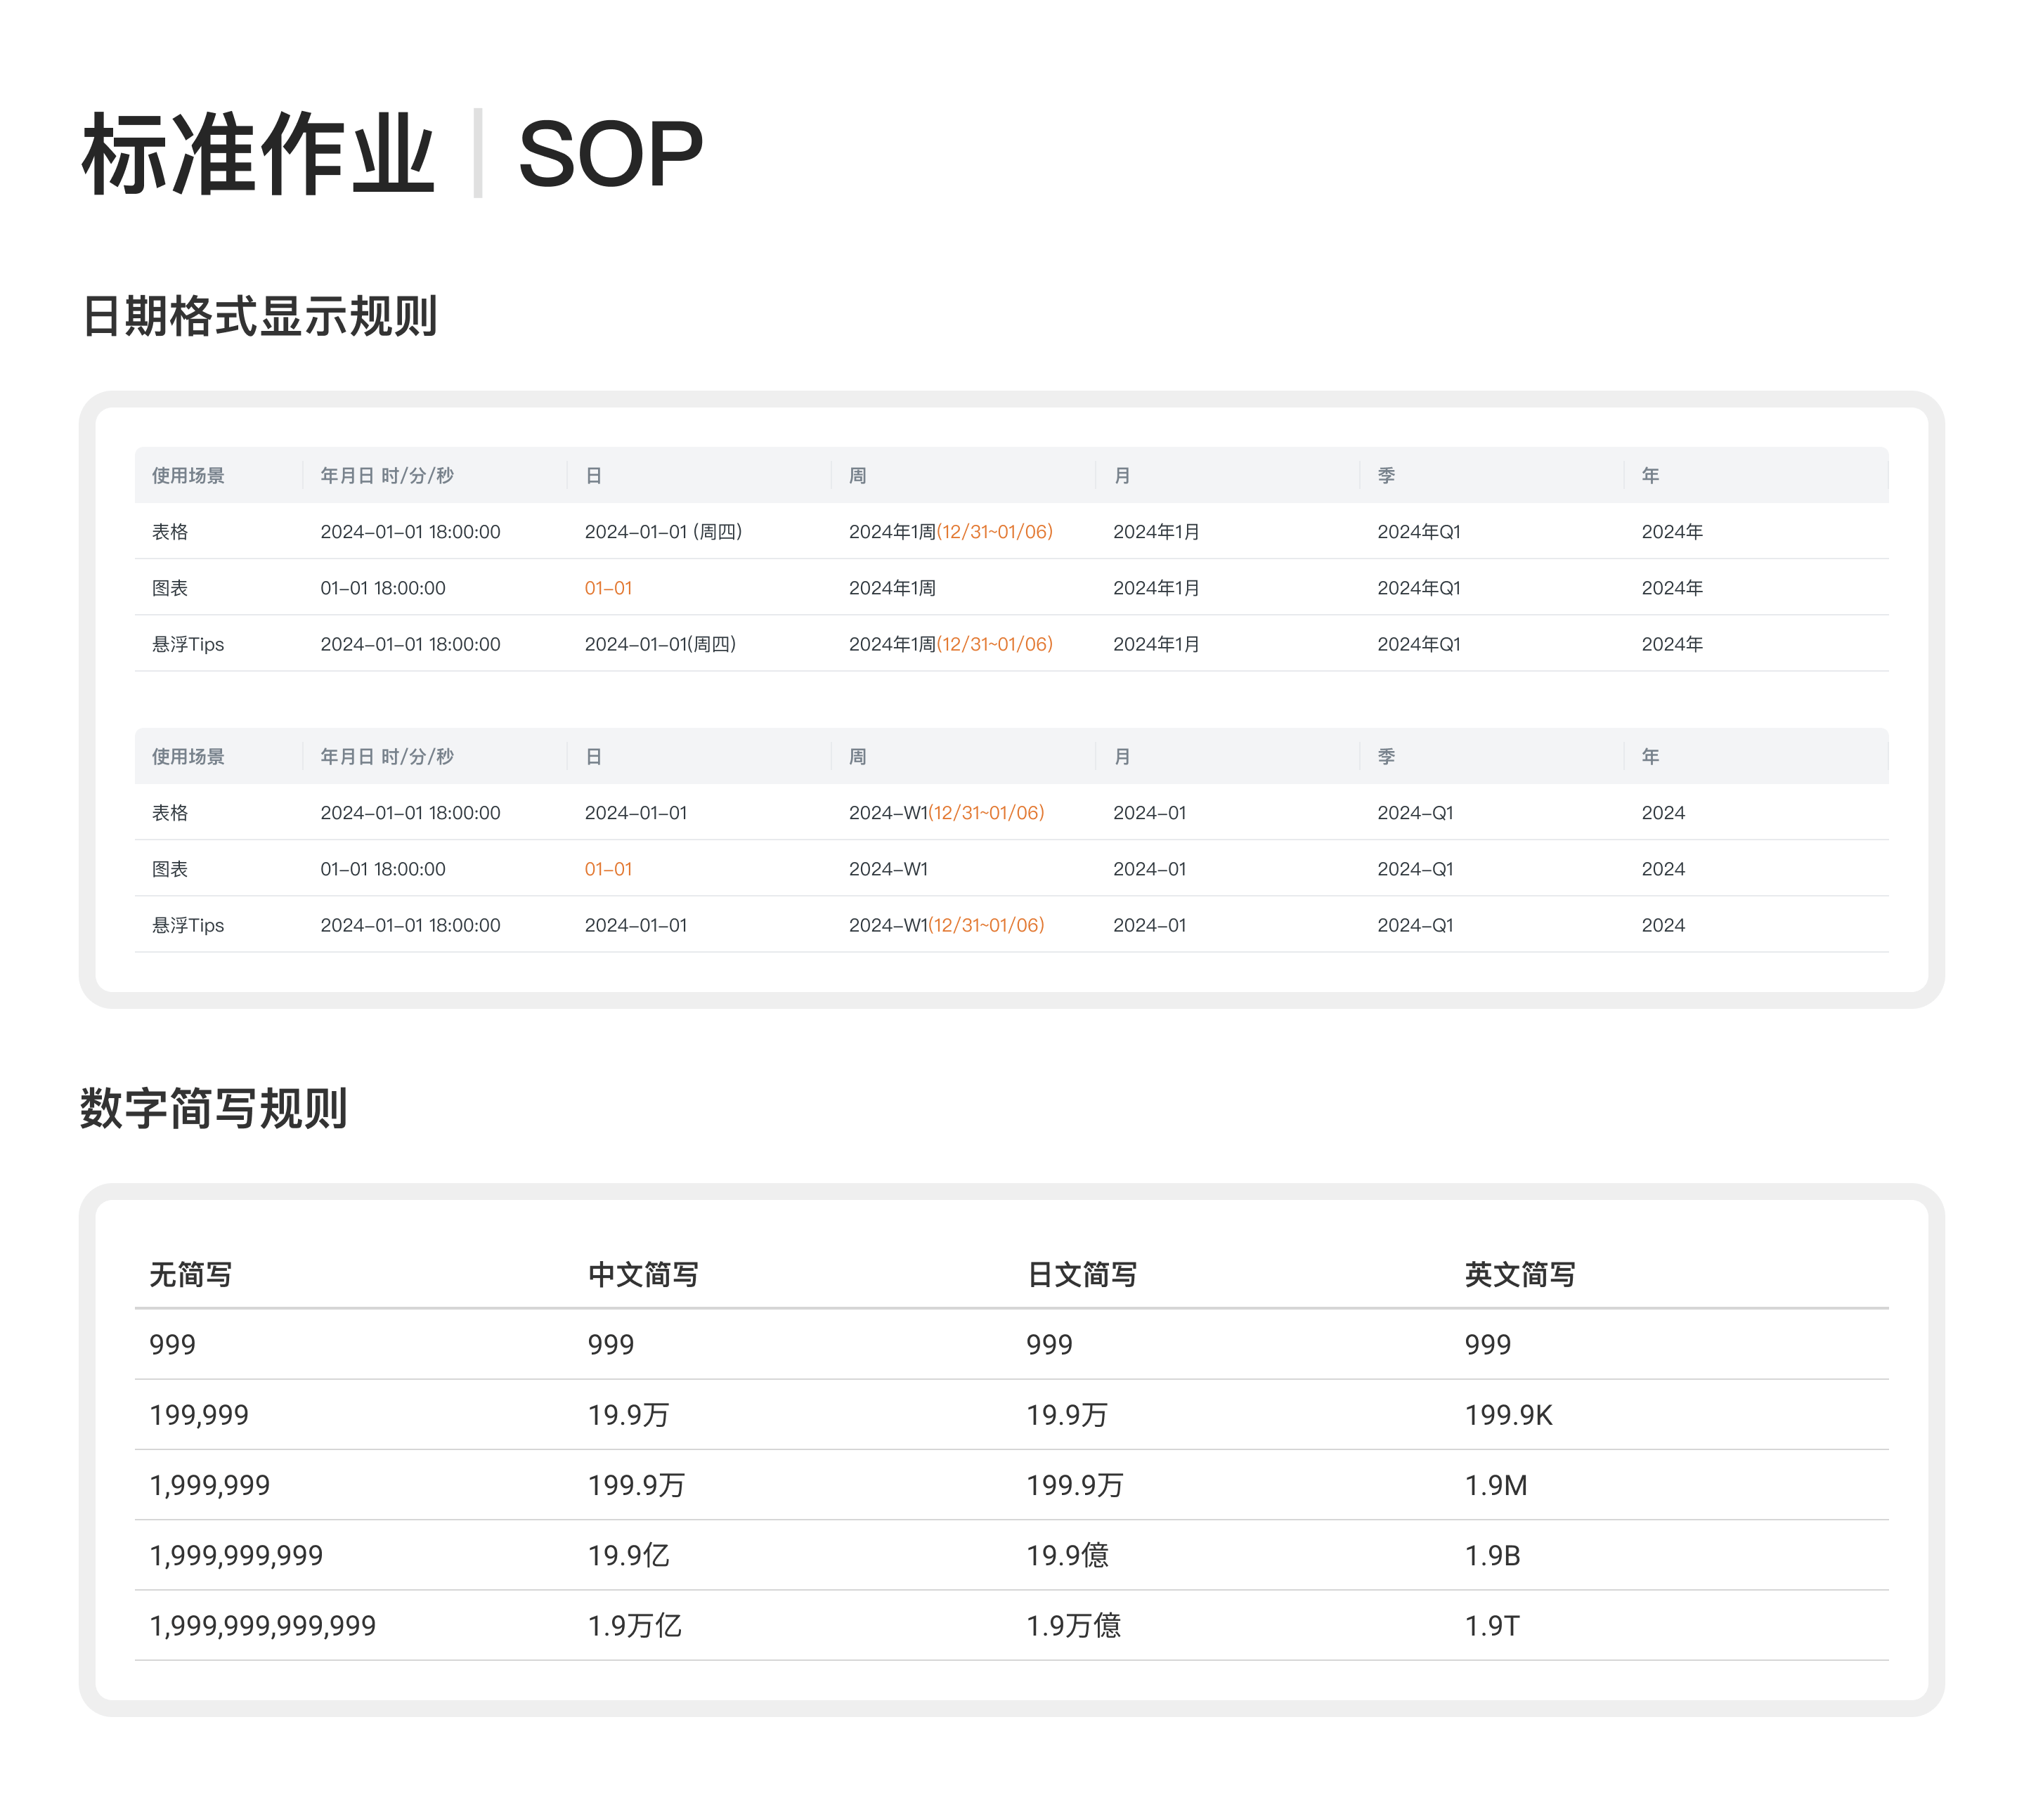Image resolution: width=2024 pixels, height=1807 pixels.
Task: Click the 无简写 column header
Action: pyautogui.click(x=190, y=1275)
